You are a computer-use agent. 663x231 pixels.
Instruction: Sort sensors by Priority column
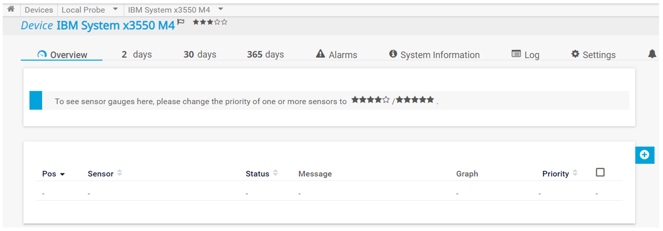click(560, 174)
